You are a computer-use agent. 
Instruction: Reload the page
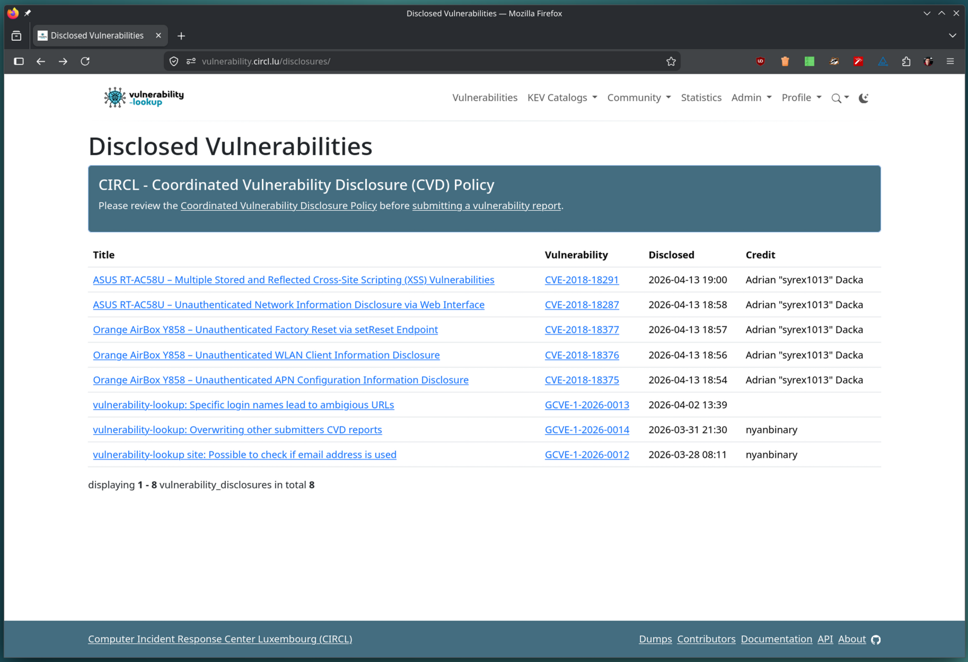pyautogui.click(x=85, y=61)
